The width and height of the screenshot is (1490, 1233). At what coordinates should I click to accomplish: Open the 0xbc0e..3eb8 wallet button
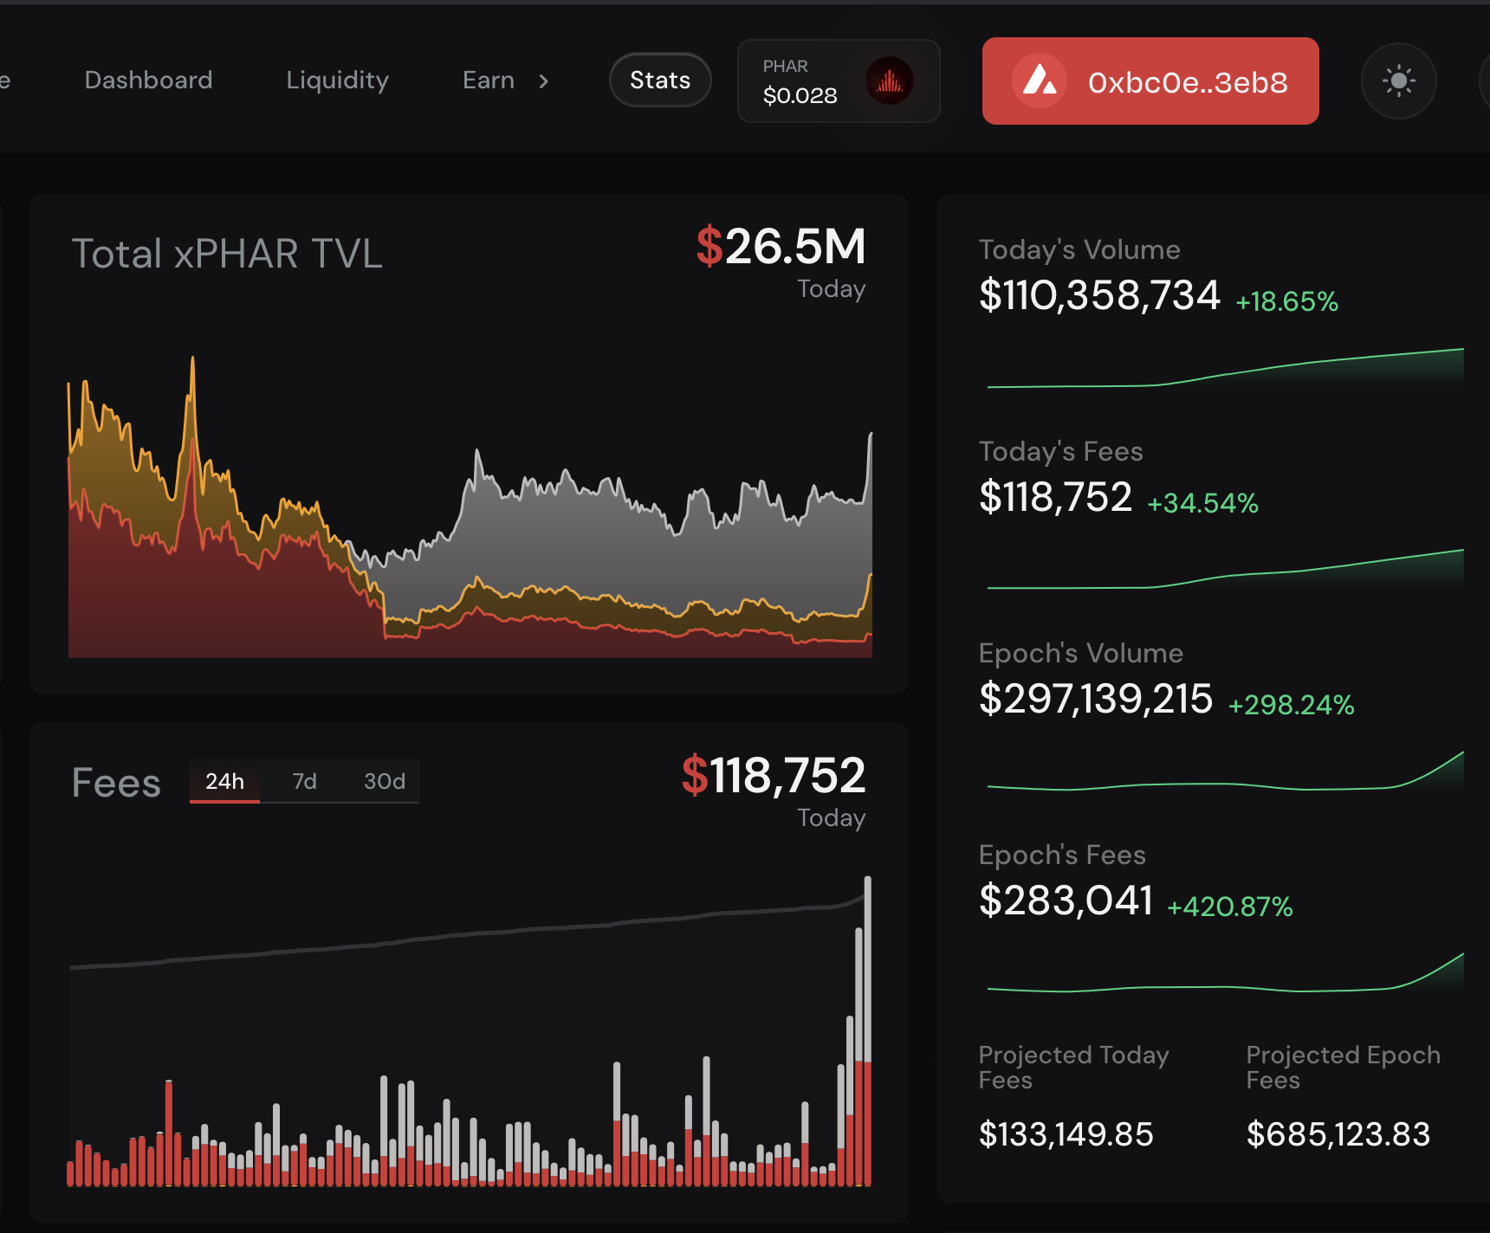1150,81
